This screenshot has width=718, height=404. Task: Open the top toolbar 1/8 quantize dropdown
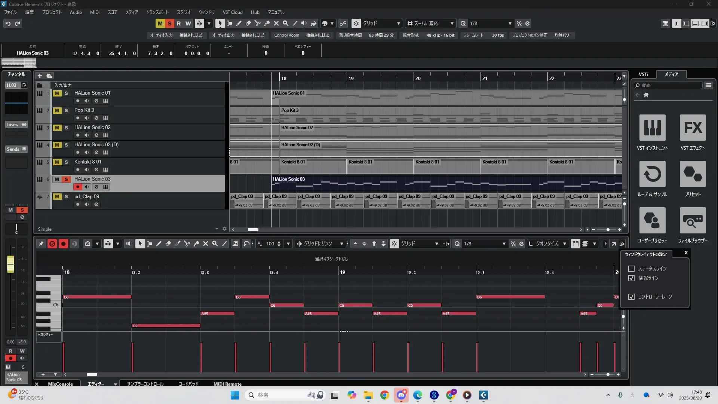510,24
